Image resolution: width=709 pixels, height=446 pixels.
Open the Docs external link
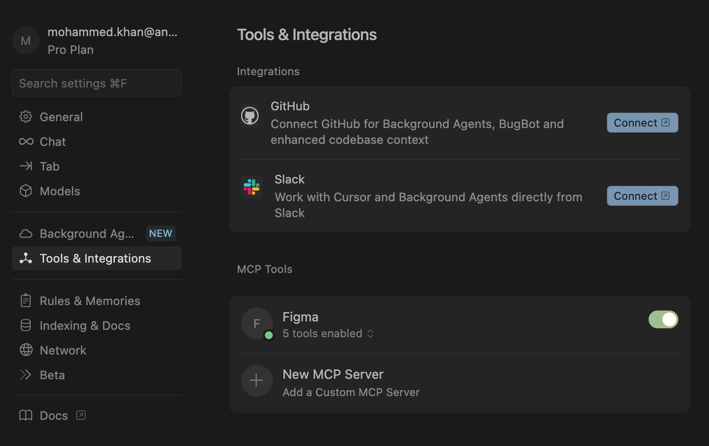pos(53,415)
